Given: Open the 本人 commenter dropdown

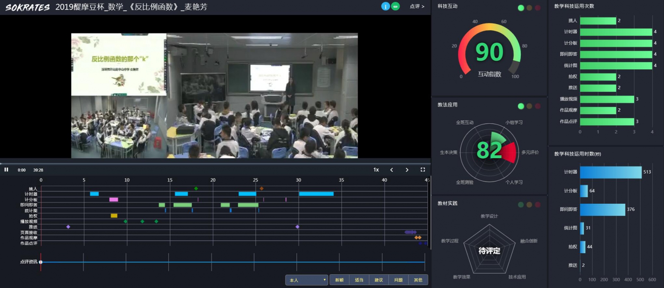Looking at the screenshot, I should click(307, 280).
